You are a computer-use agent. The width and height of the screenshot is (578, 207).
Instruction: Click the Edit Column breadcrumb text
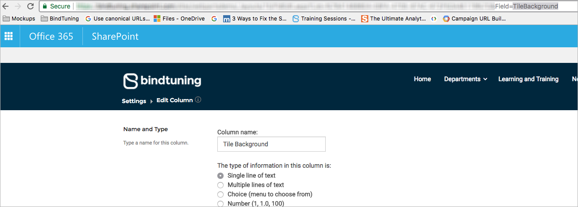(x=175, y=100)
